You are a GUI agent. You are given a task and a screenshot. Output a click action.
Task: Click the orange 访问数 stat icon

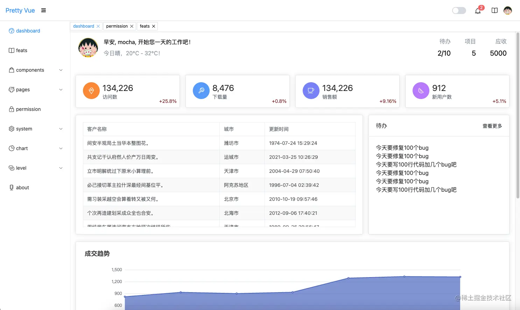(91, 91)
